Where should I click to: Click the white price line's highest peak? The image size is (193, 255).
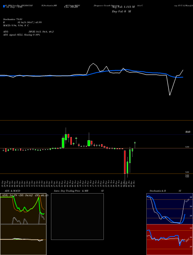pos(93,63)
